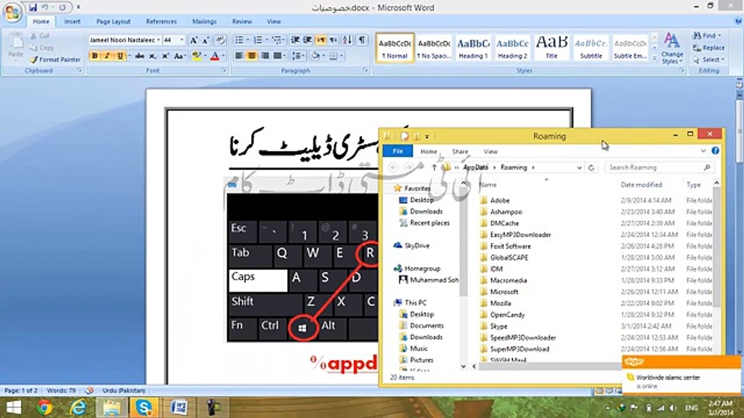Viewport: 744px width, 418px height.
Task: Open Font dialog launcher
Action: click(x=224, y=70)
